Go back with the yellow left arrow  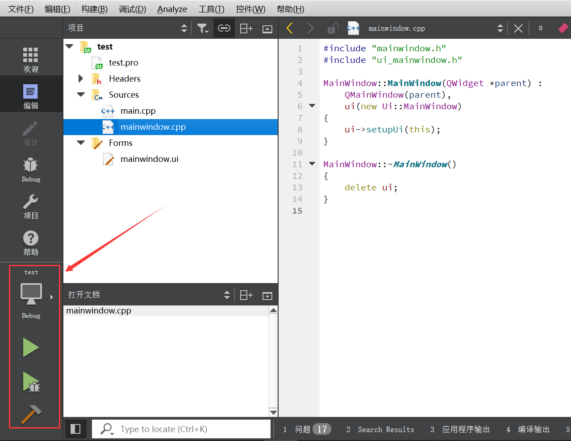289,29
